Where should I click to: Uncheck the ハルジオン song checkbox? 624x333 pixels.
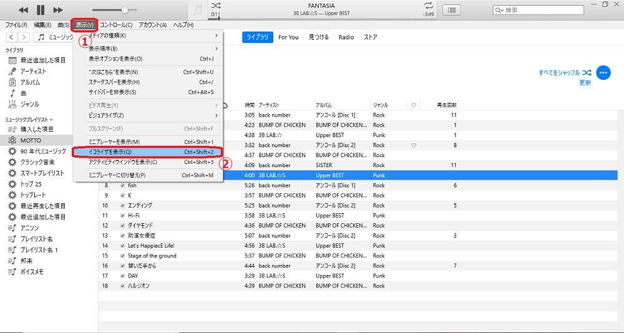[x=122, y=286]
